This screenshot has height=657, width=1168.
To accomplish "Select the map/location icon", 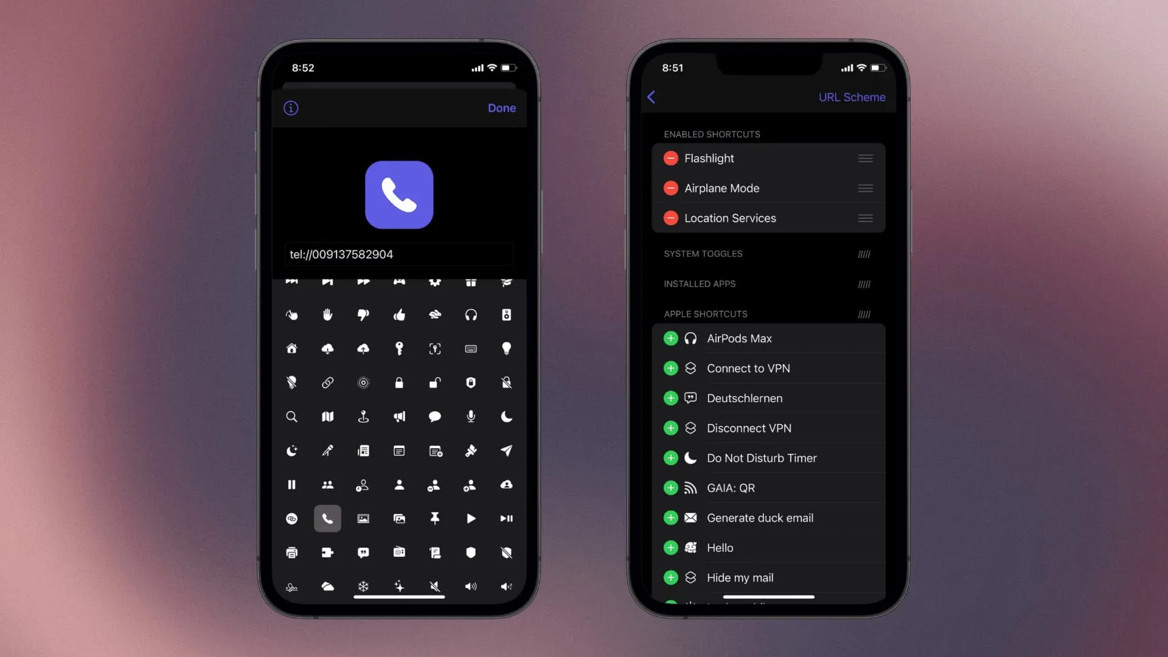I will click(327, 415).
